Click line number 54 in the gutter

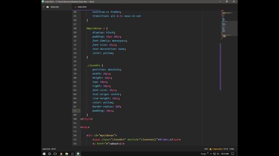click(75, 135)
